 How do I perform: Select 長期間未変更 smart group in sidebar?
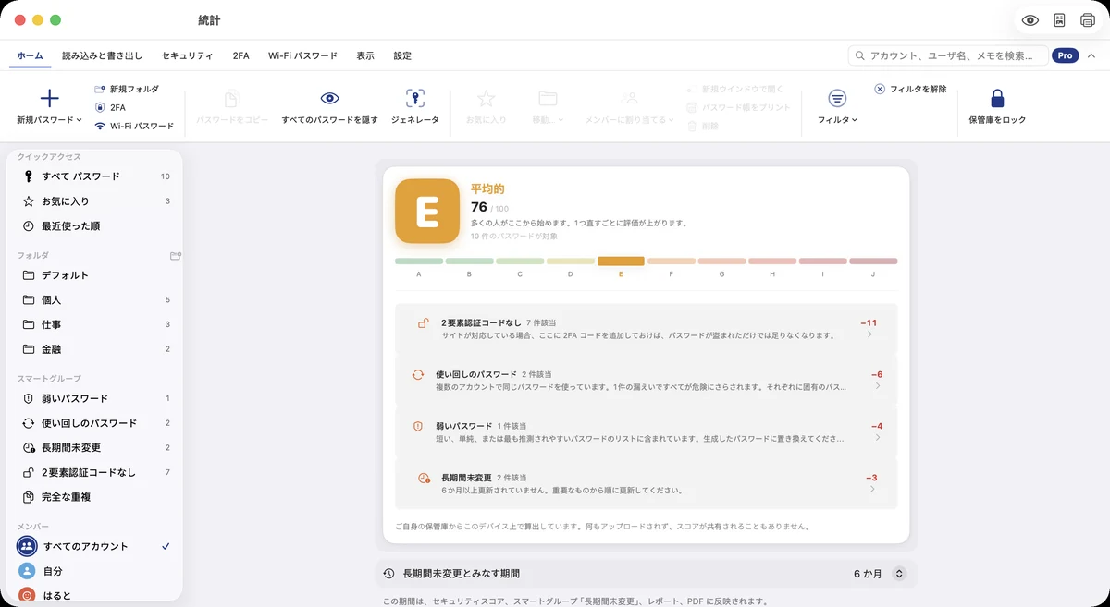(94, 448)
